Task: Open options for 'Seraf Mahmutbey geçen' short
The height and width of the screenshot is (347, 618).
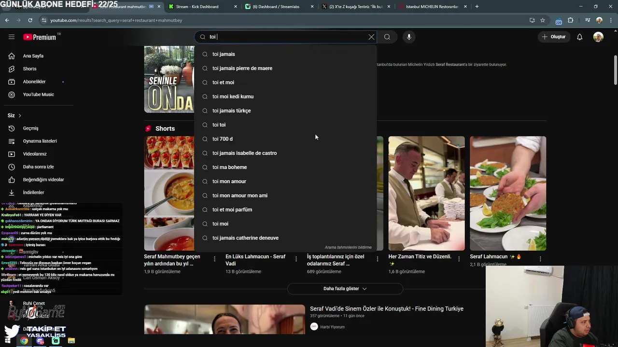Action: click(x=214, y=259)
